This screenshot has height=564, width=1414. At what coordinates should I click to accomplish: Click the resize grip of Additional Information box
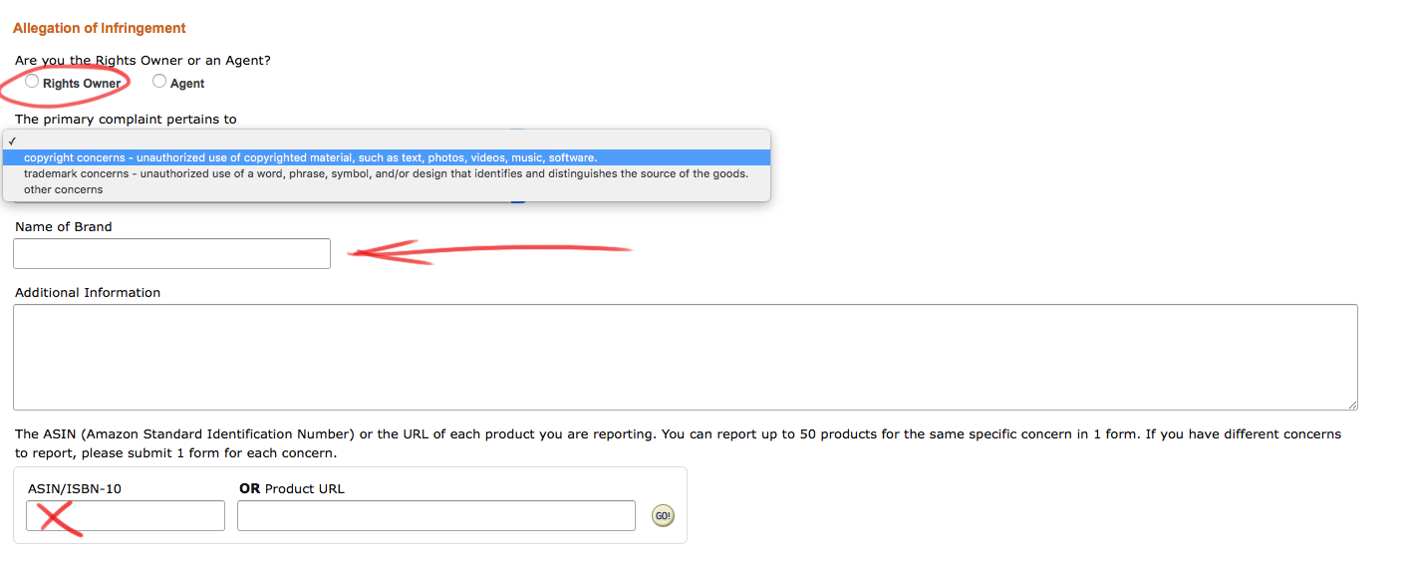pyautogui.click(x=1352, y=404)
